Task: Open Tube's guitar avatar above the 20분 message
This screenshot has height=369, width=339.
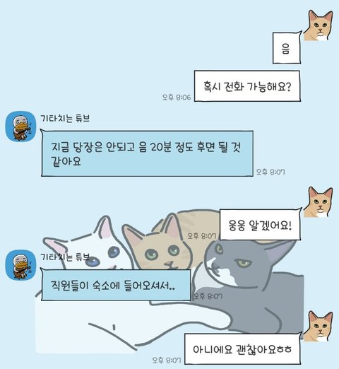Action: pyautogui.click(x=20, y=127)
